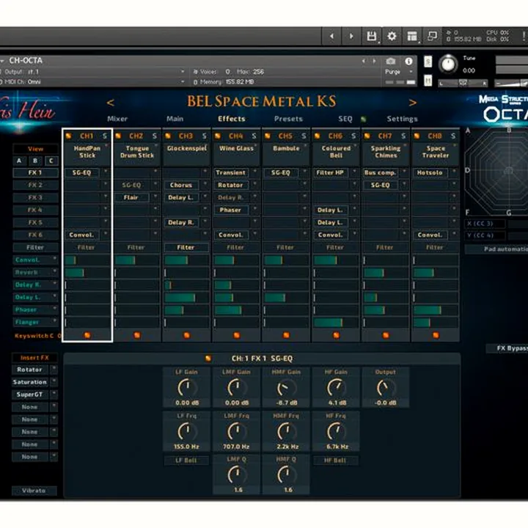Toggle CH6 power button

point(318,136)
